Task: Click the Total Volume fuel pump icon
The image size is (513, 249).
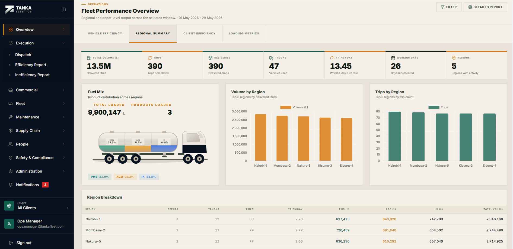Action: [x=89, y=58]
